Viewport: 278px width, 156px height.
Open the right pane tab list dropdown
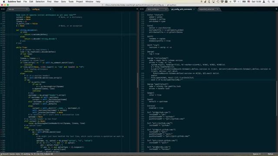click(x=276, y=9)
